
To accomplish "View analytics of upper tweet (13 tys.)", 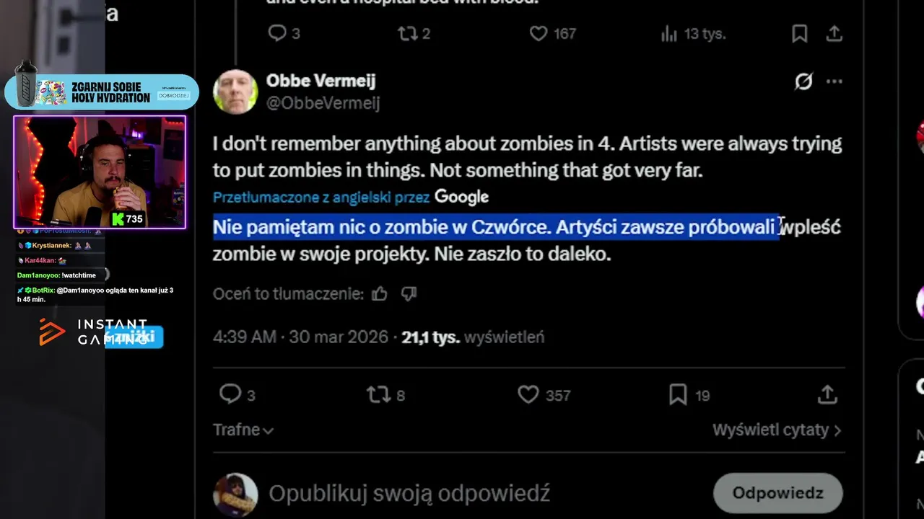I will pyautogui.click(x=669, y=33).
